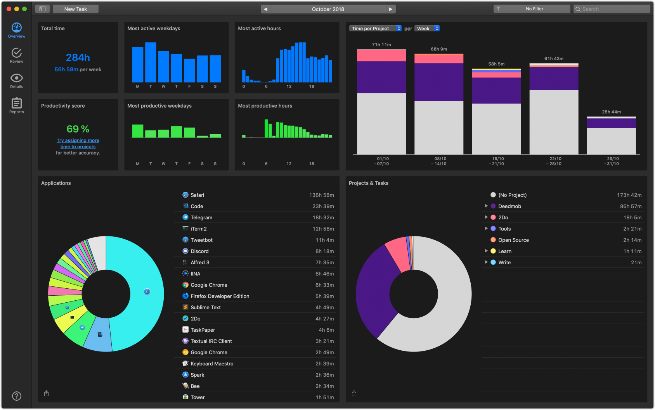Screen dimensions: 655x410
Task: Click the Telegram icon in applications list
Action: tap(185, 217)
